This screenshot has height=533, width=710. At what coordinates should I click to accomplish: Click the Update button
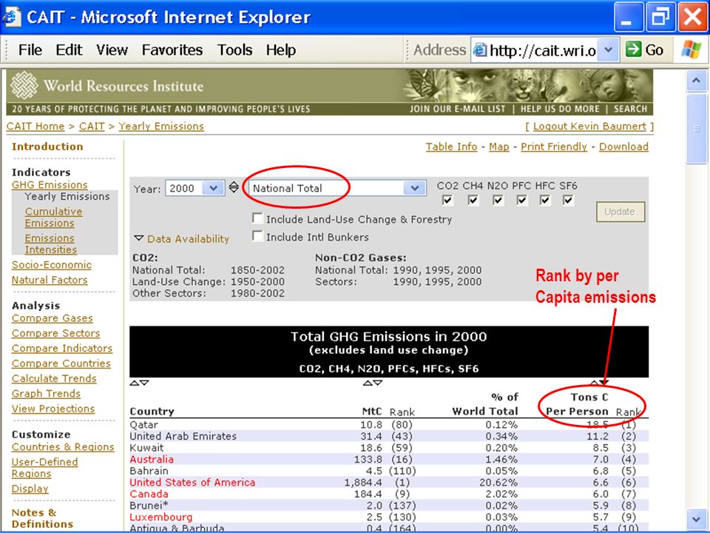(621, 212)
